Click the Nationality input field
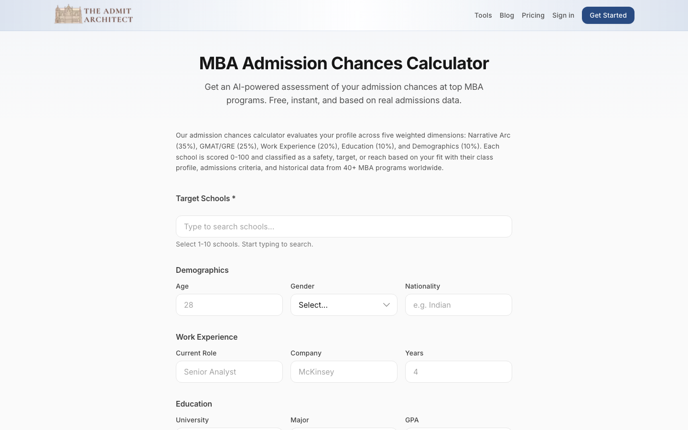 pos(458,305)
